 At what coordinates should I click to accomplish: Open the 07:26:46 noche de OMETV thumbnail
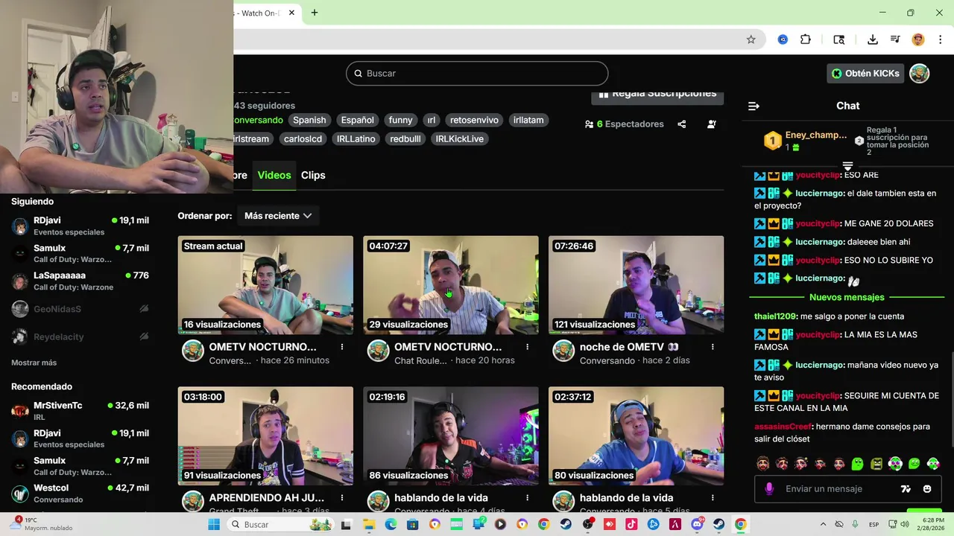coord(636,285)
